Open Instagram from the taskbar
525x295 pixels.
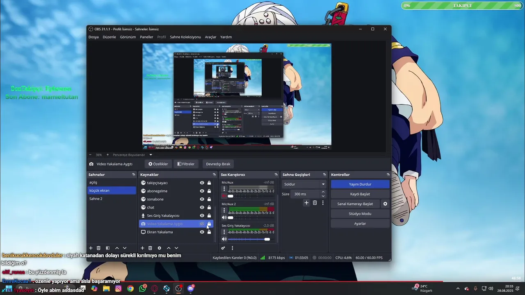pyautogui.click(x=119, y=288)
